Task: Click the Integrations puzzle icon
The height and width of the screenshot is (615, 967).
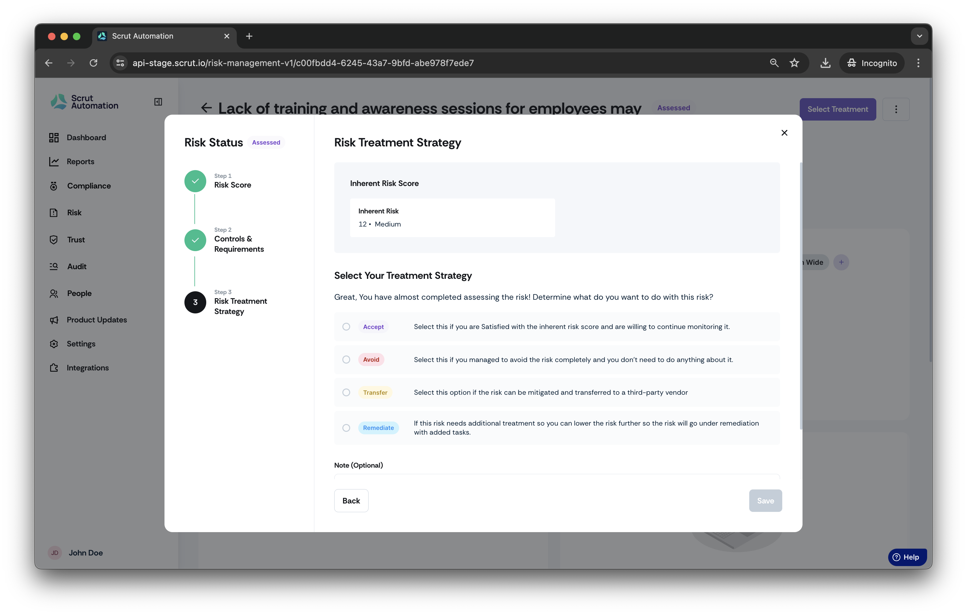Action: [54, 368]
